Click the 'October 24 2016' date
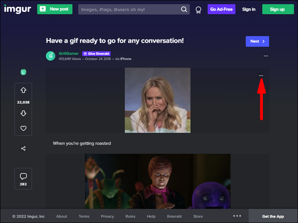 coord(98,59)
